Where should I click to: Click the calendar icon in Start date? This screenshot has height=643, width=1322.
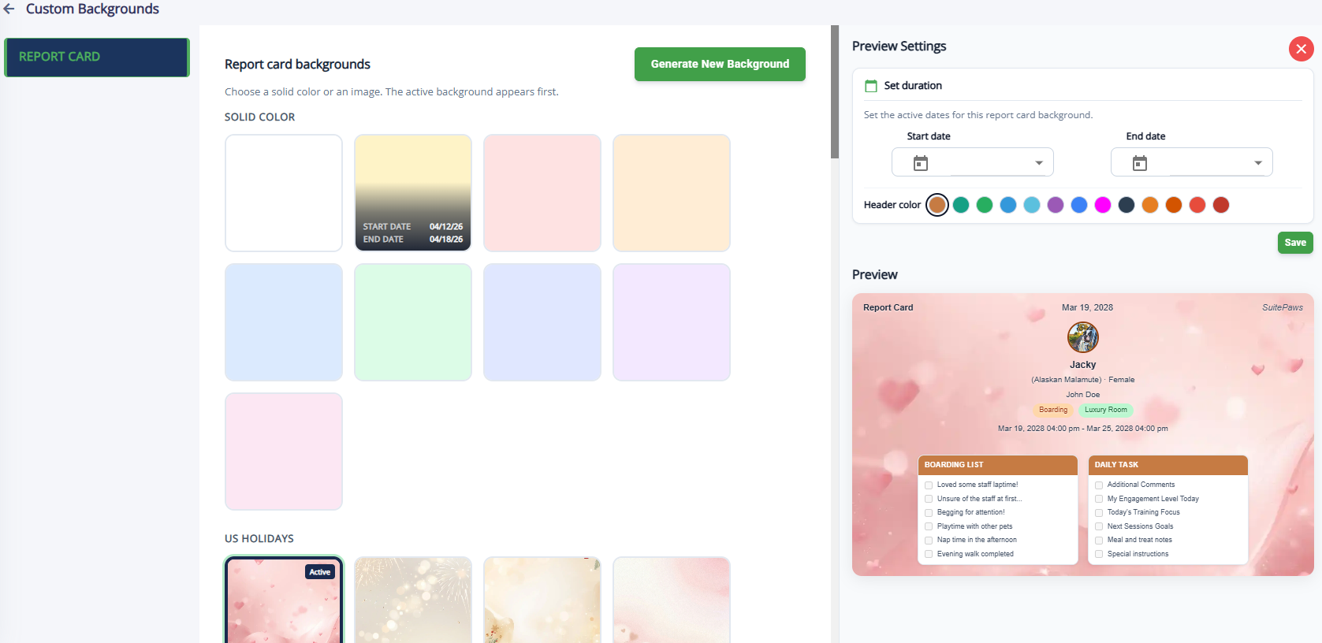coord(920,163)
